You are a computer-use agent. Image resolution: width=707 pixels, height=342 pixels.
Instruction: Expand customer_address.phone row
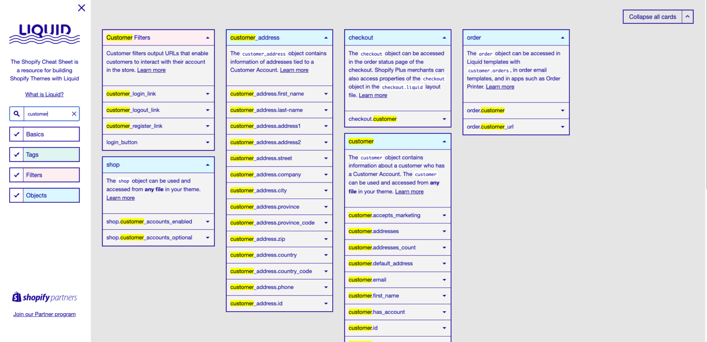click(x=279, y=287)
